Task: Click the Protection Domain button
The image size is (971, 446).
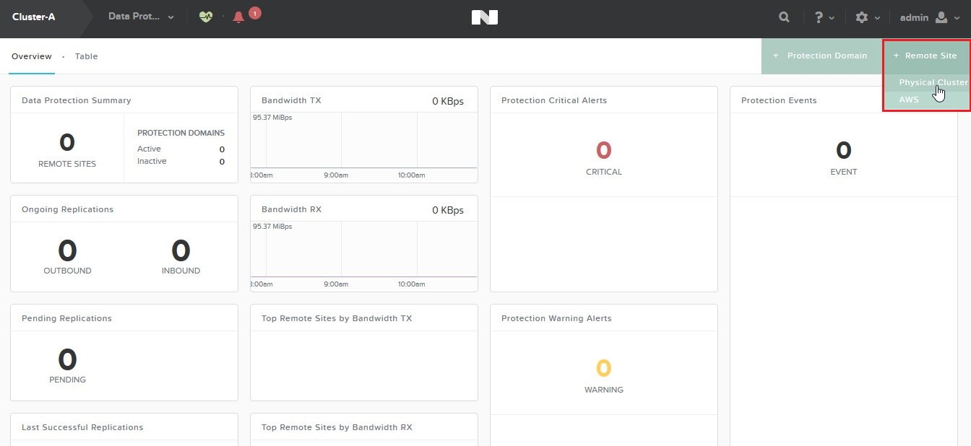Action: [821, 56]
